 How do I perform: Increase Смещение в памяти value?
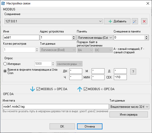pos(146,37)
